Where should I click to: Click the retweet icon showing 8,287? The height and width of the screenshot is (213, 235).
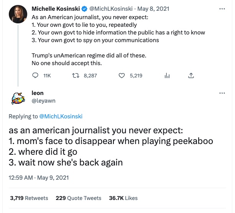point(76,75)
